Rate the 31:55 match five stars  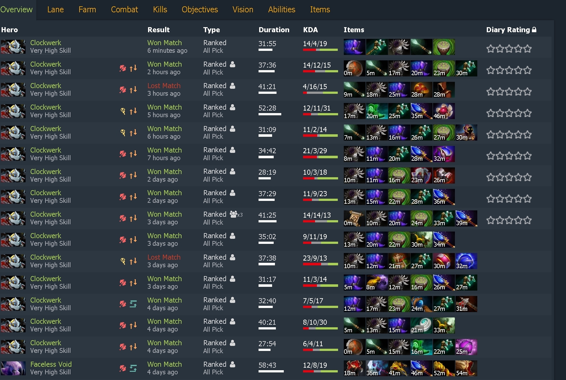[x=527, y=49]
